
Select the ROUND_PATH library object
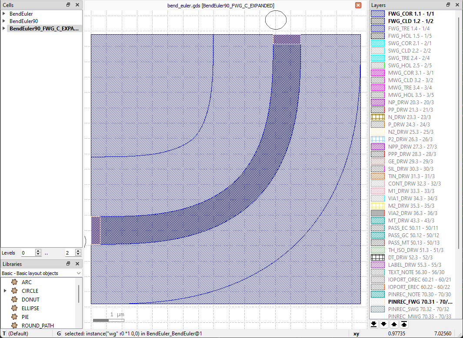[38, 325]
